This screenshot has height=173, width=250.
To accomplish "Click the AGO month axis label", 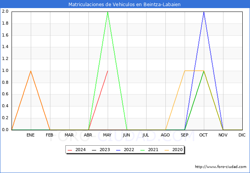I will click(x=165, y=135).
